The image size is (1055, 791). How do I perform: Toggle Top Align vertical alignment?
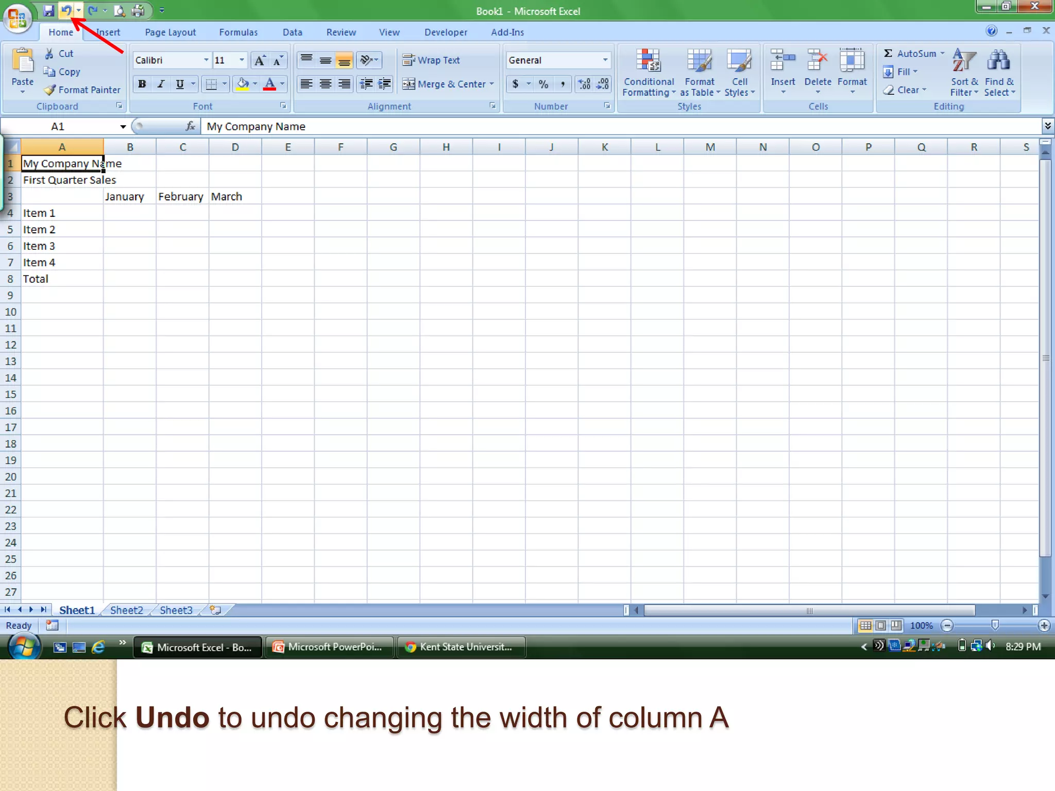tap(307, 60)
